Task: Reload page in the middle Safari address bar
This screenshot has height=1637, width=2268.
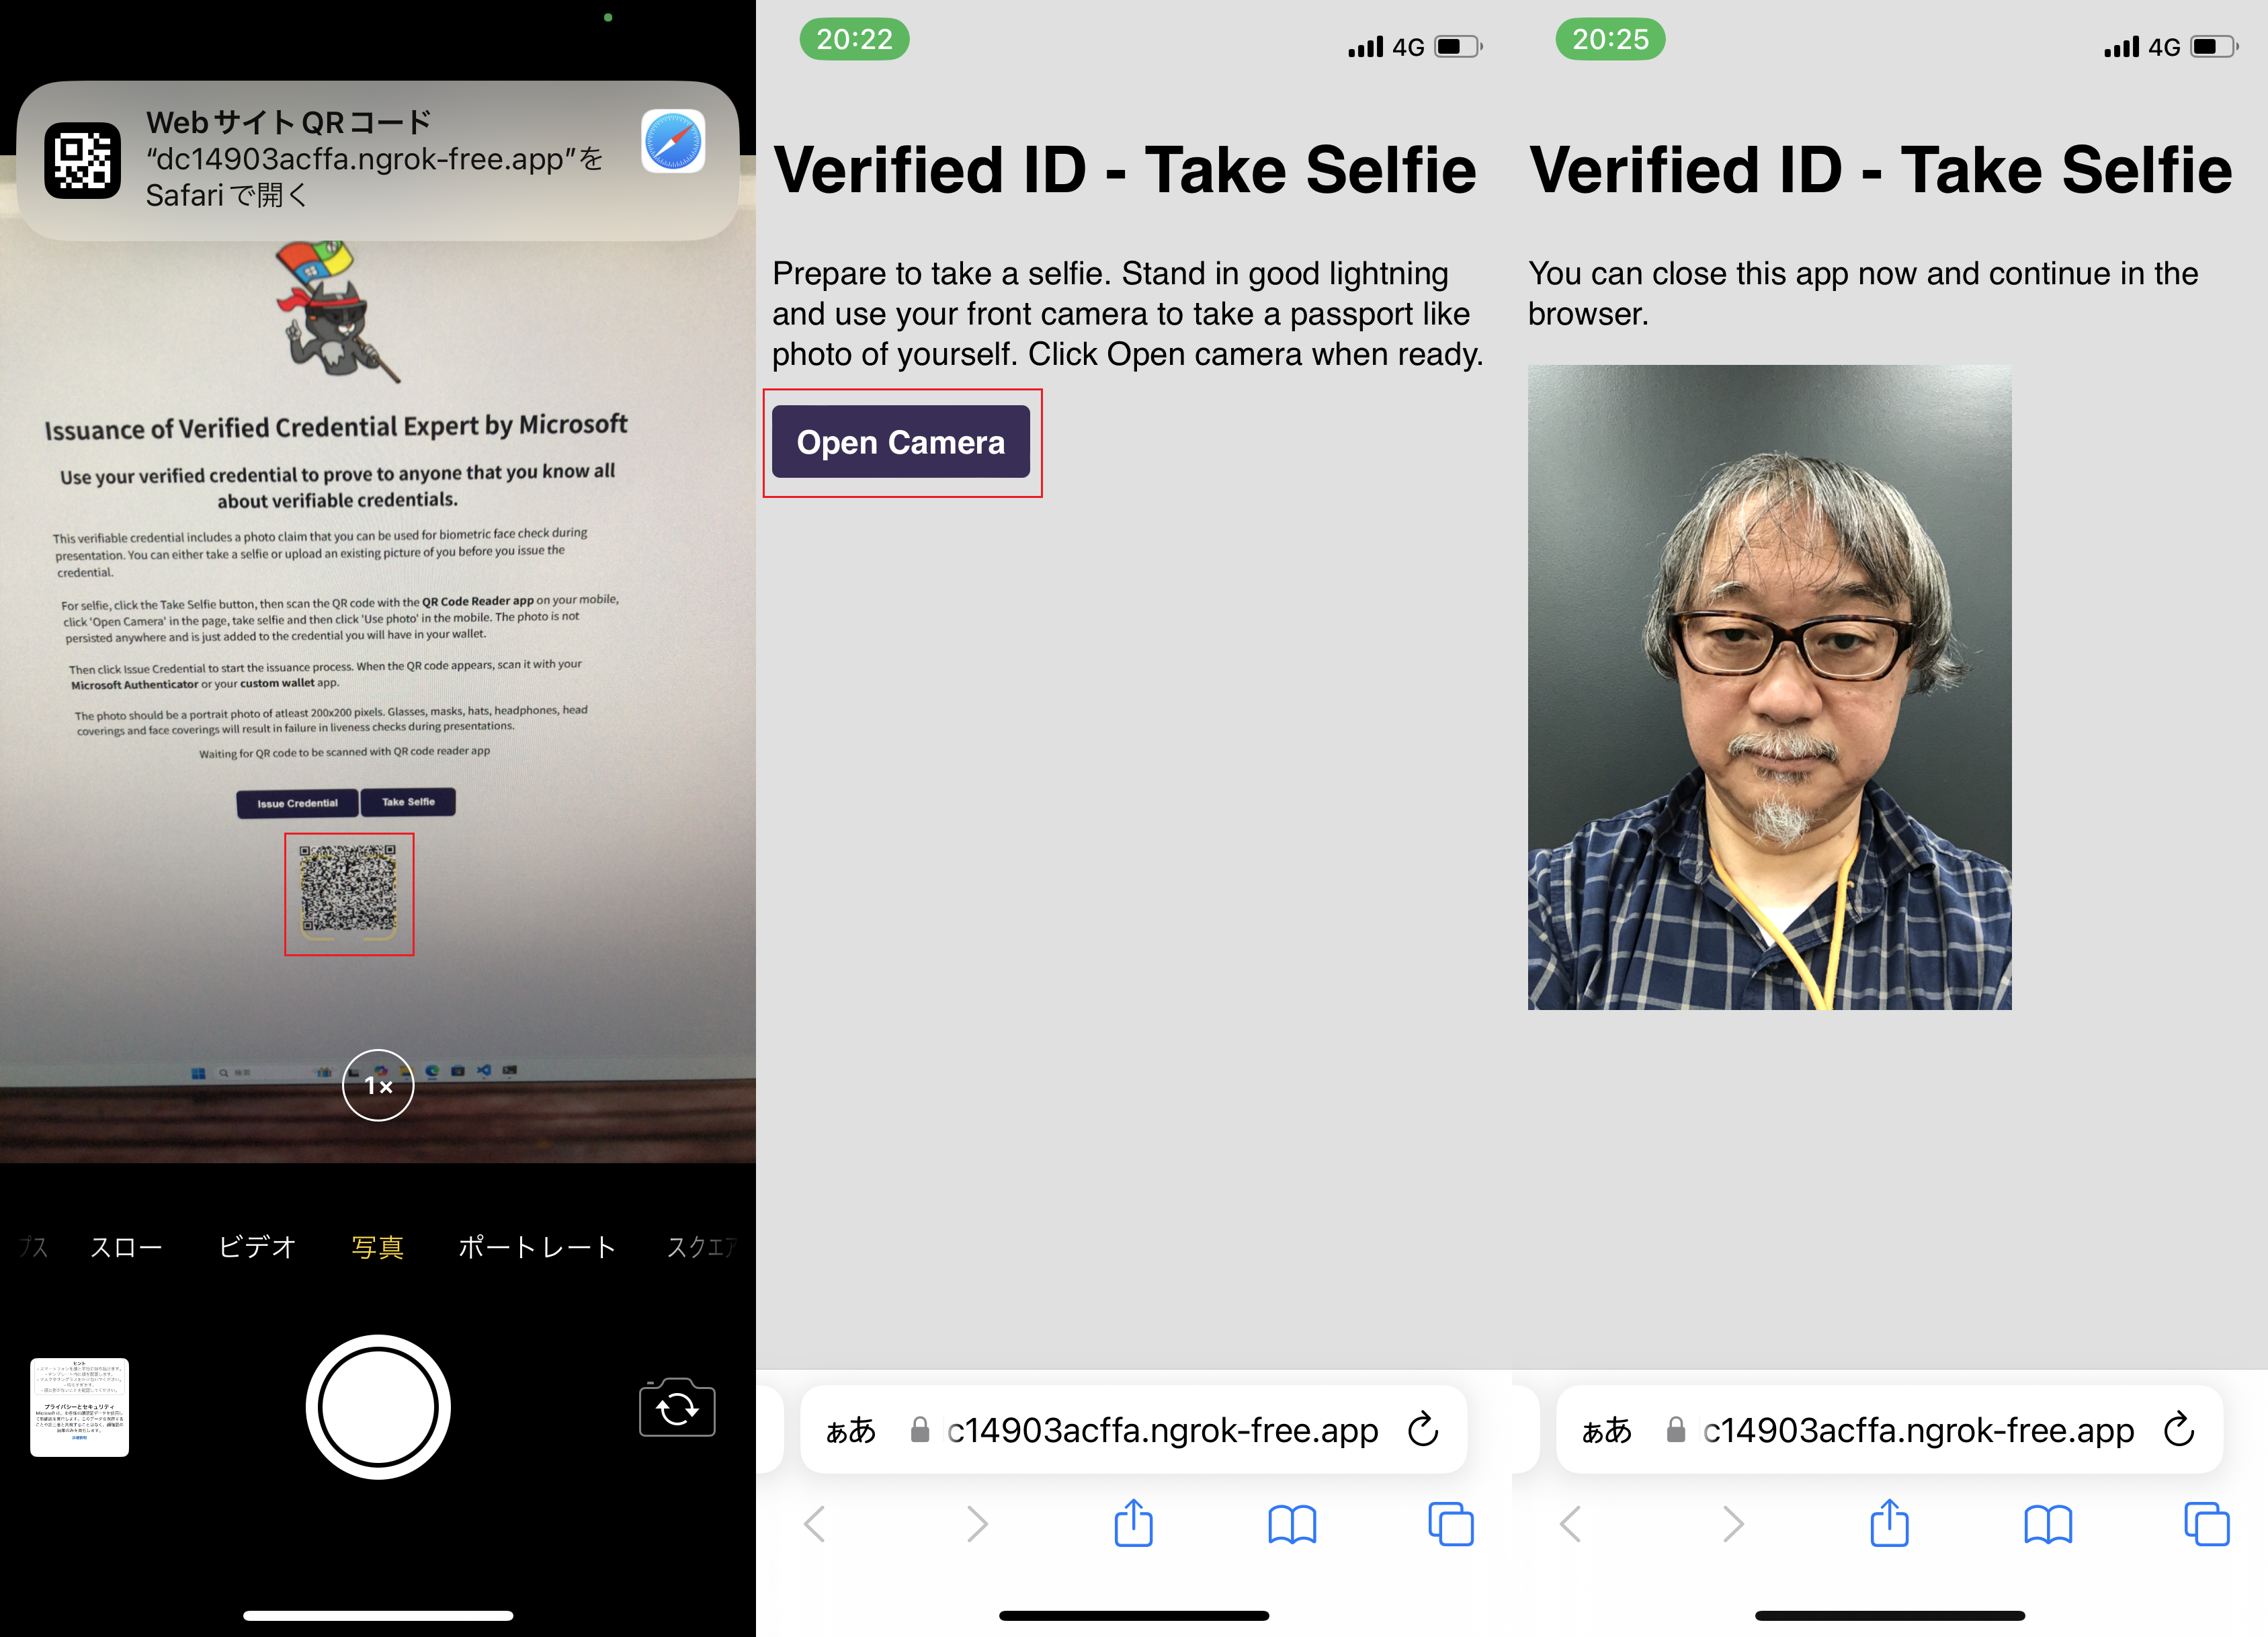Action: 1423,1430
